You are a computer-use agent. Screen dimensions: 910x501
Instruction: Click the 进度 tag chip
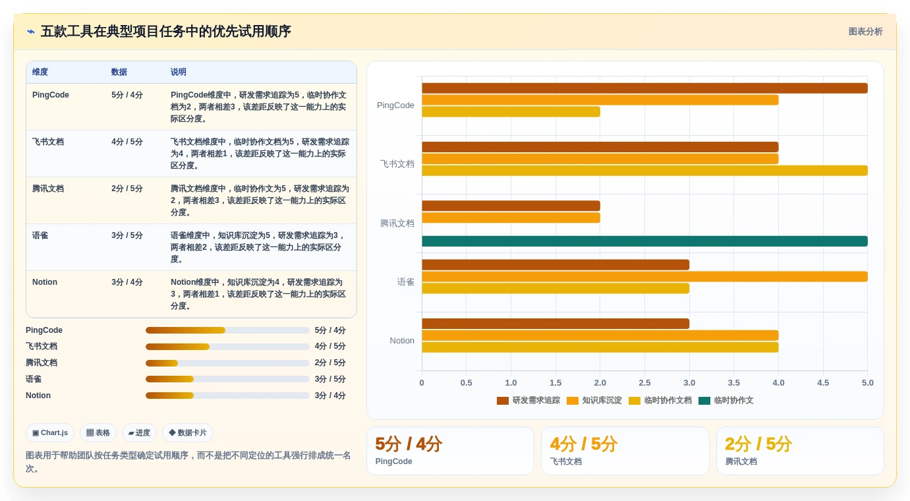pyautogui.click(x=139, y=433)
